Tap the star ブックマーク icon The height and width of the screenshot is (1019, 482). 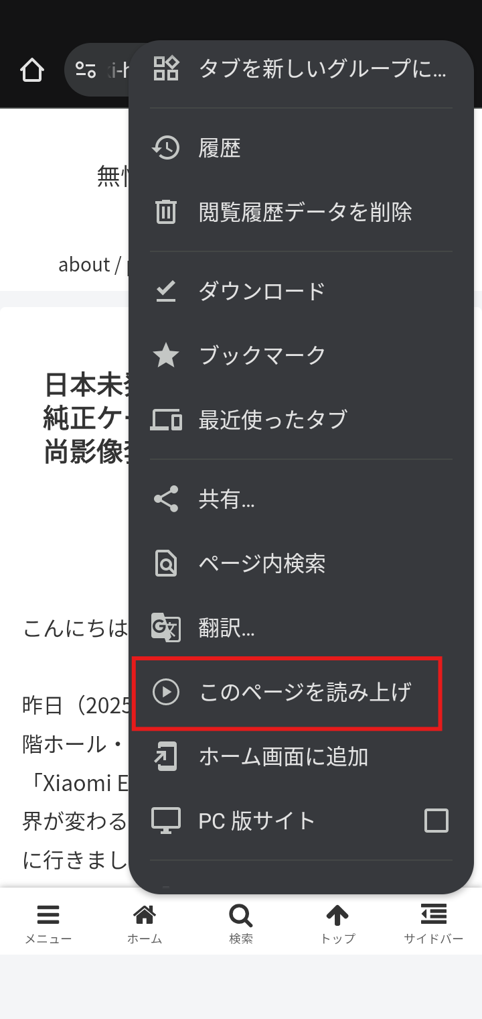166,355
